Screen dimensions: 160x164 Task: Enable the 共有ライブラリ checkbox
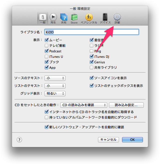point(91,68)
